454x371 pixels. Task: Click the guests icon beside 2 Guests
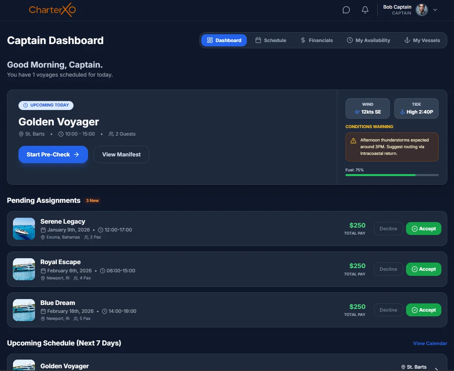tap(111, 134)
